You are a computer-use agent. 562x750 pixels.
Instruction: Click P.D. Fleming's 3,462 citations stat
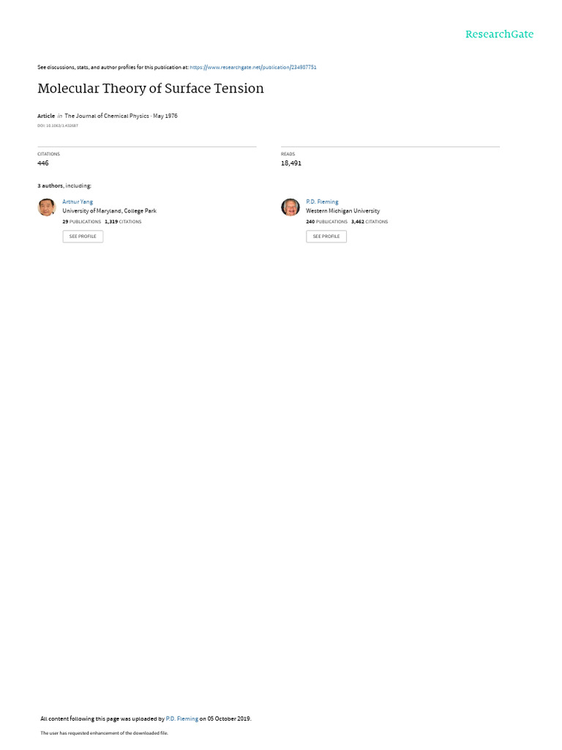point(370,222)
